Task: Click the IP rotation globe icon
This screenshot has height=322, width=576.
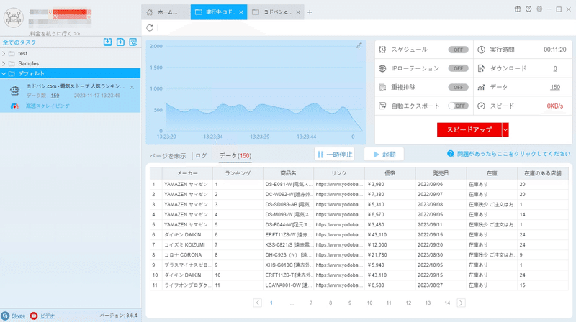Action: point(382,68)
